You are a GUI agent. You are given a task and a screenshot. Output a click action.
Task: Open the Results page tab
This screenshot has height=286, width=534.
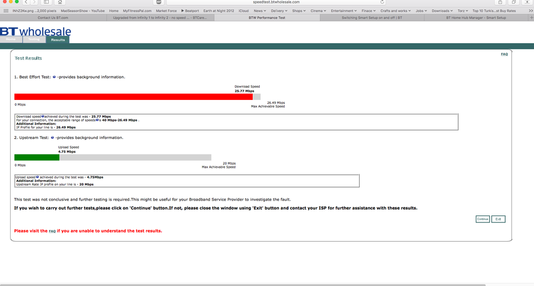click(x=58, y=40)
